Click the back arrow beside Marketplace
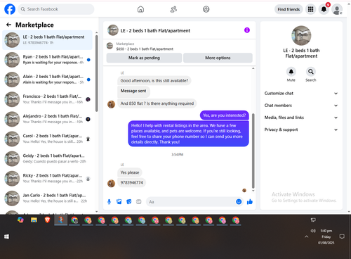 pos(8,25)
